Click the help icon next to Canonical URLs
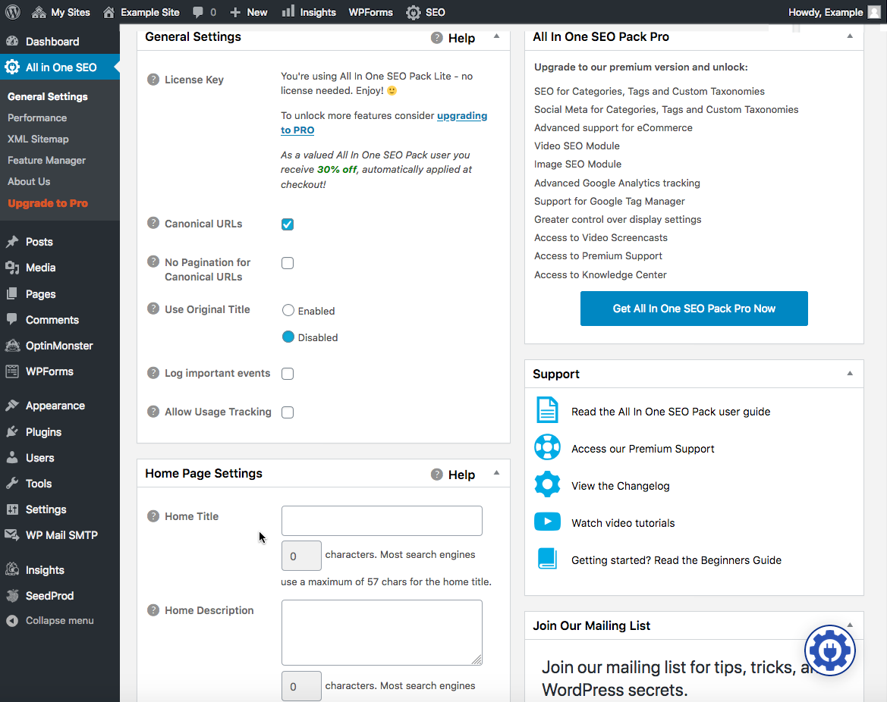887x702 pixels. click(x=153, y=223)
